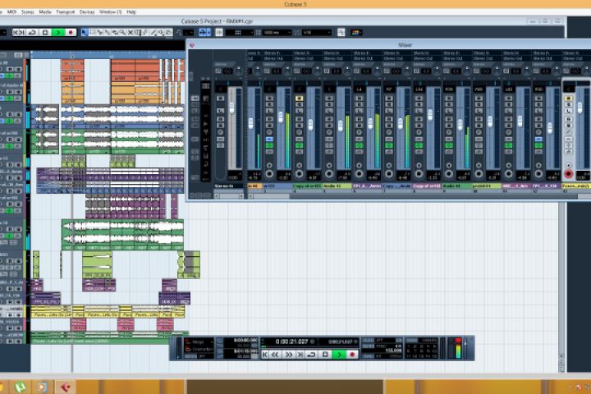Toggle Cycle loop in the Transport panel
The width and height of the screenshot is (591, 394).
[311, 355]
